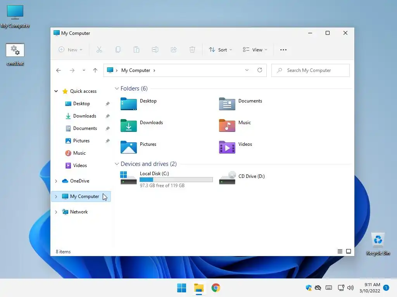Click the Delete trash icon
Screen dimensions: 397x297
[x=192, y=50]
